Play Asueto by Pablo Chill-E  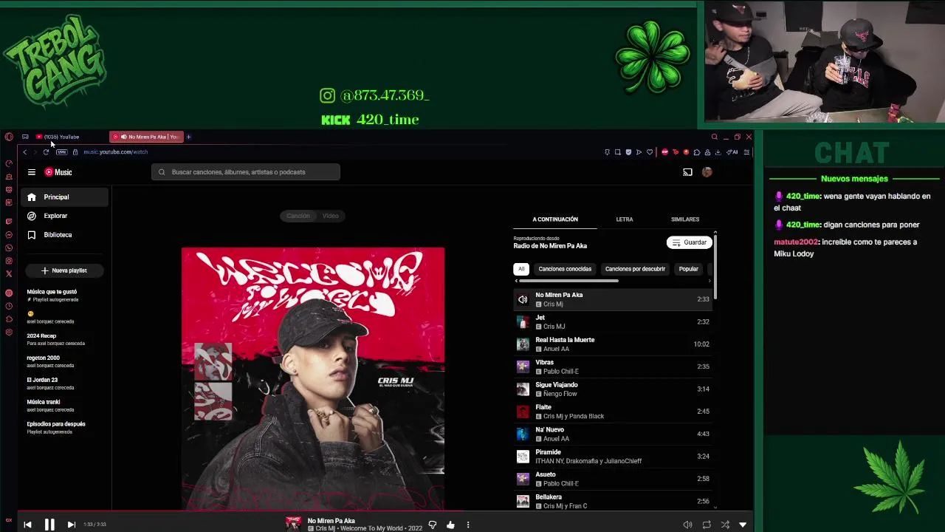612,479
